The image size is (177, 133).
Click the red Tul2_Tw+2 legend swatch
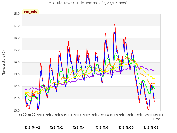point(20,128)
